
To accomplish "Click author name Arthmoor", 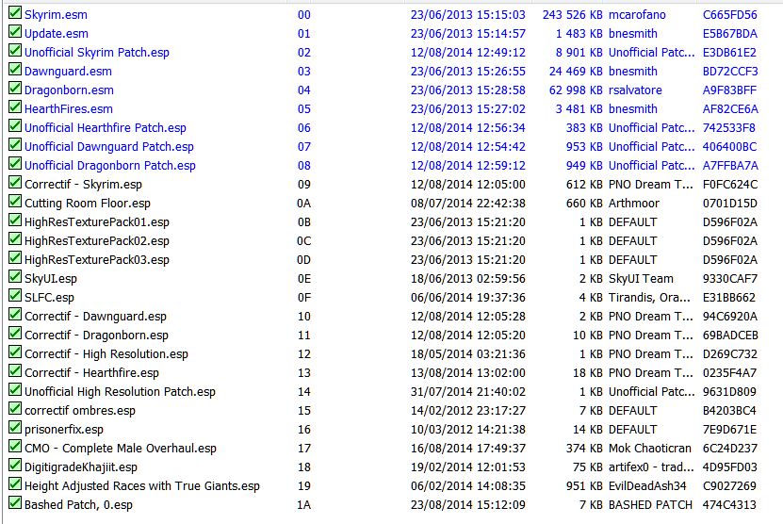I will [x=634, y=204].
